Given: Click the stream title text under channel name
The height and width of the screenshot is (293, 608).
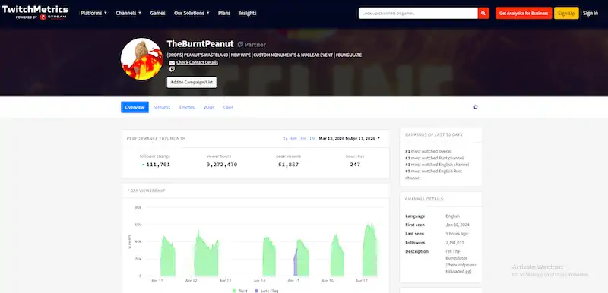Looking at the screenshot, I should point(264,55).
